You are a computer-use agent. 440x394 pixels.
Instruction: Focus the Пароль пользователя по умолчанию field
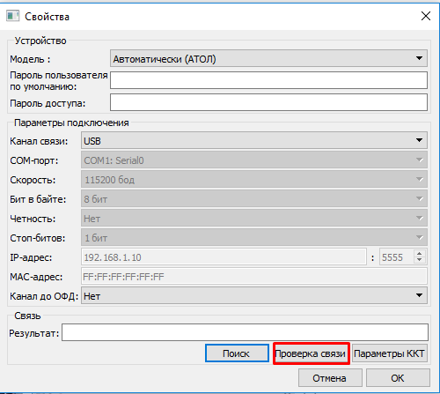pos(268,80)
